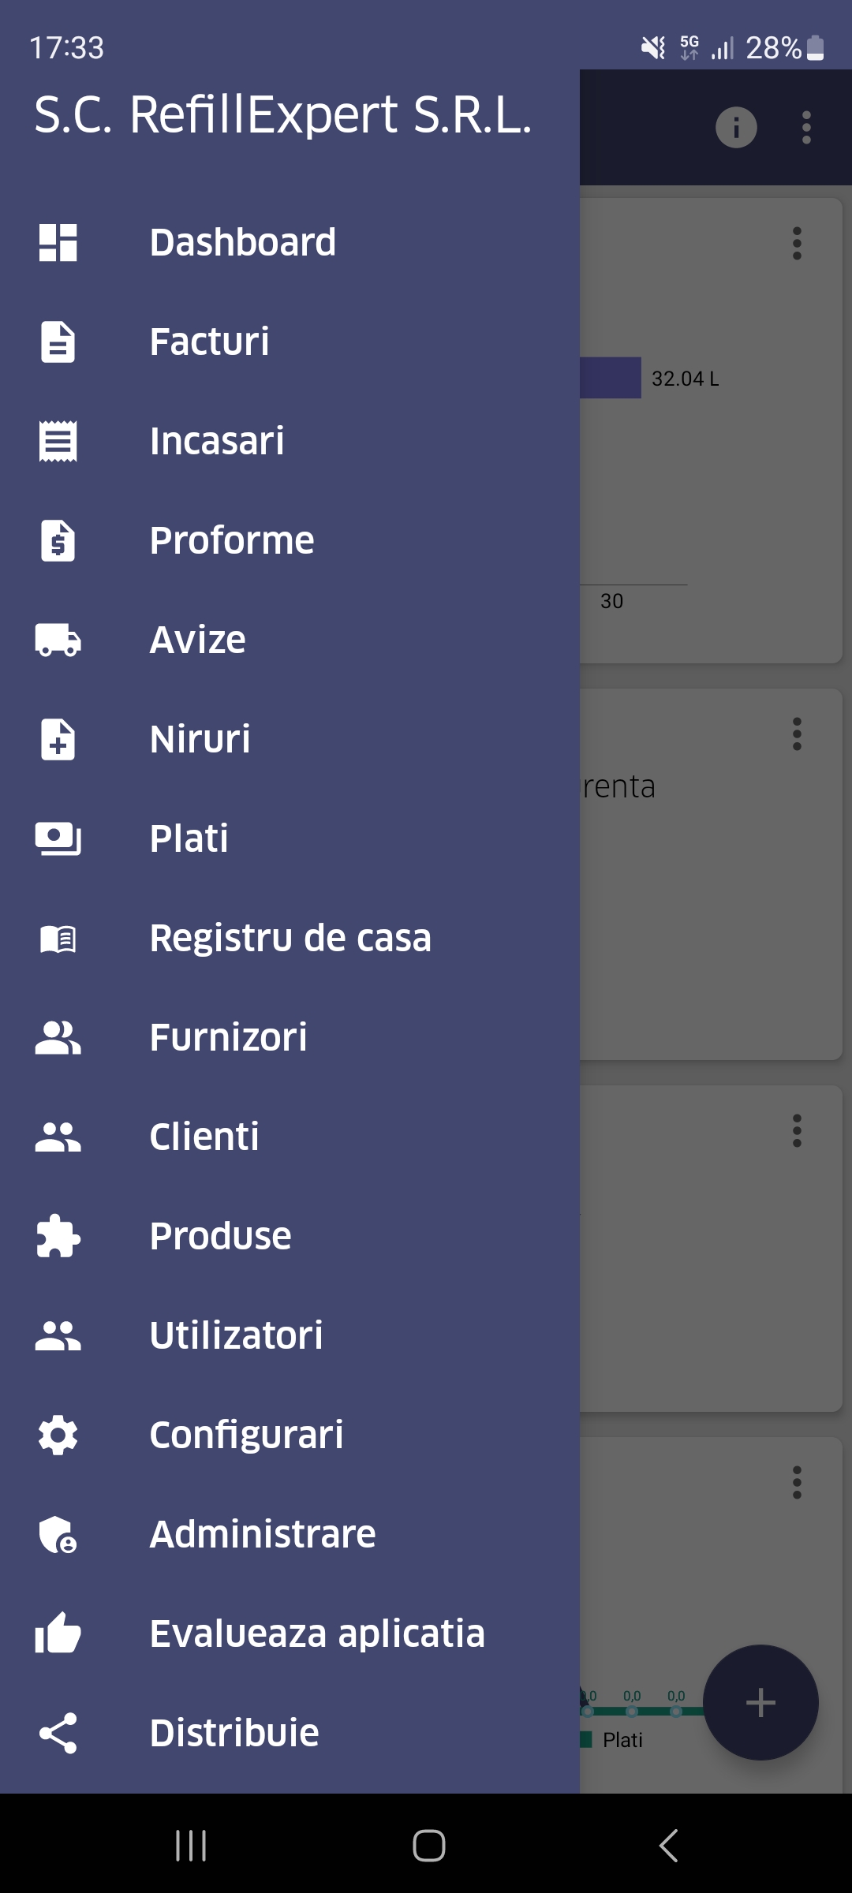Tap the Dashboard grid icon
This screenshot has width=852, height=1893.
(58, 242)
